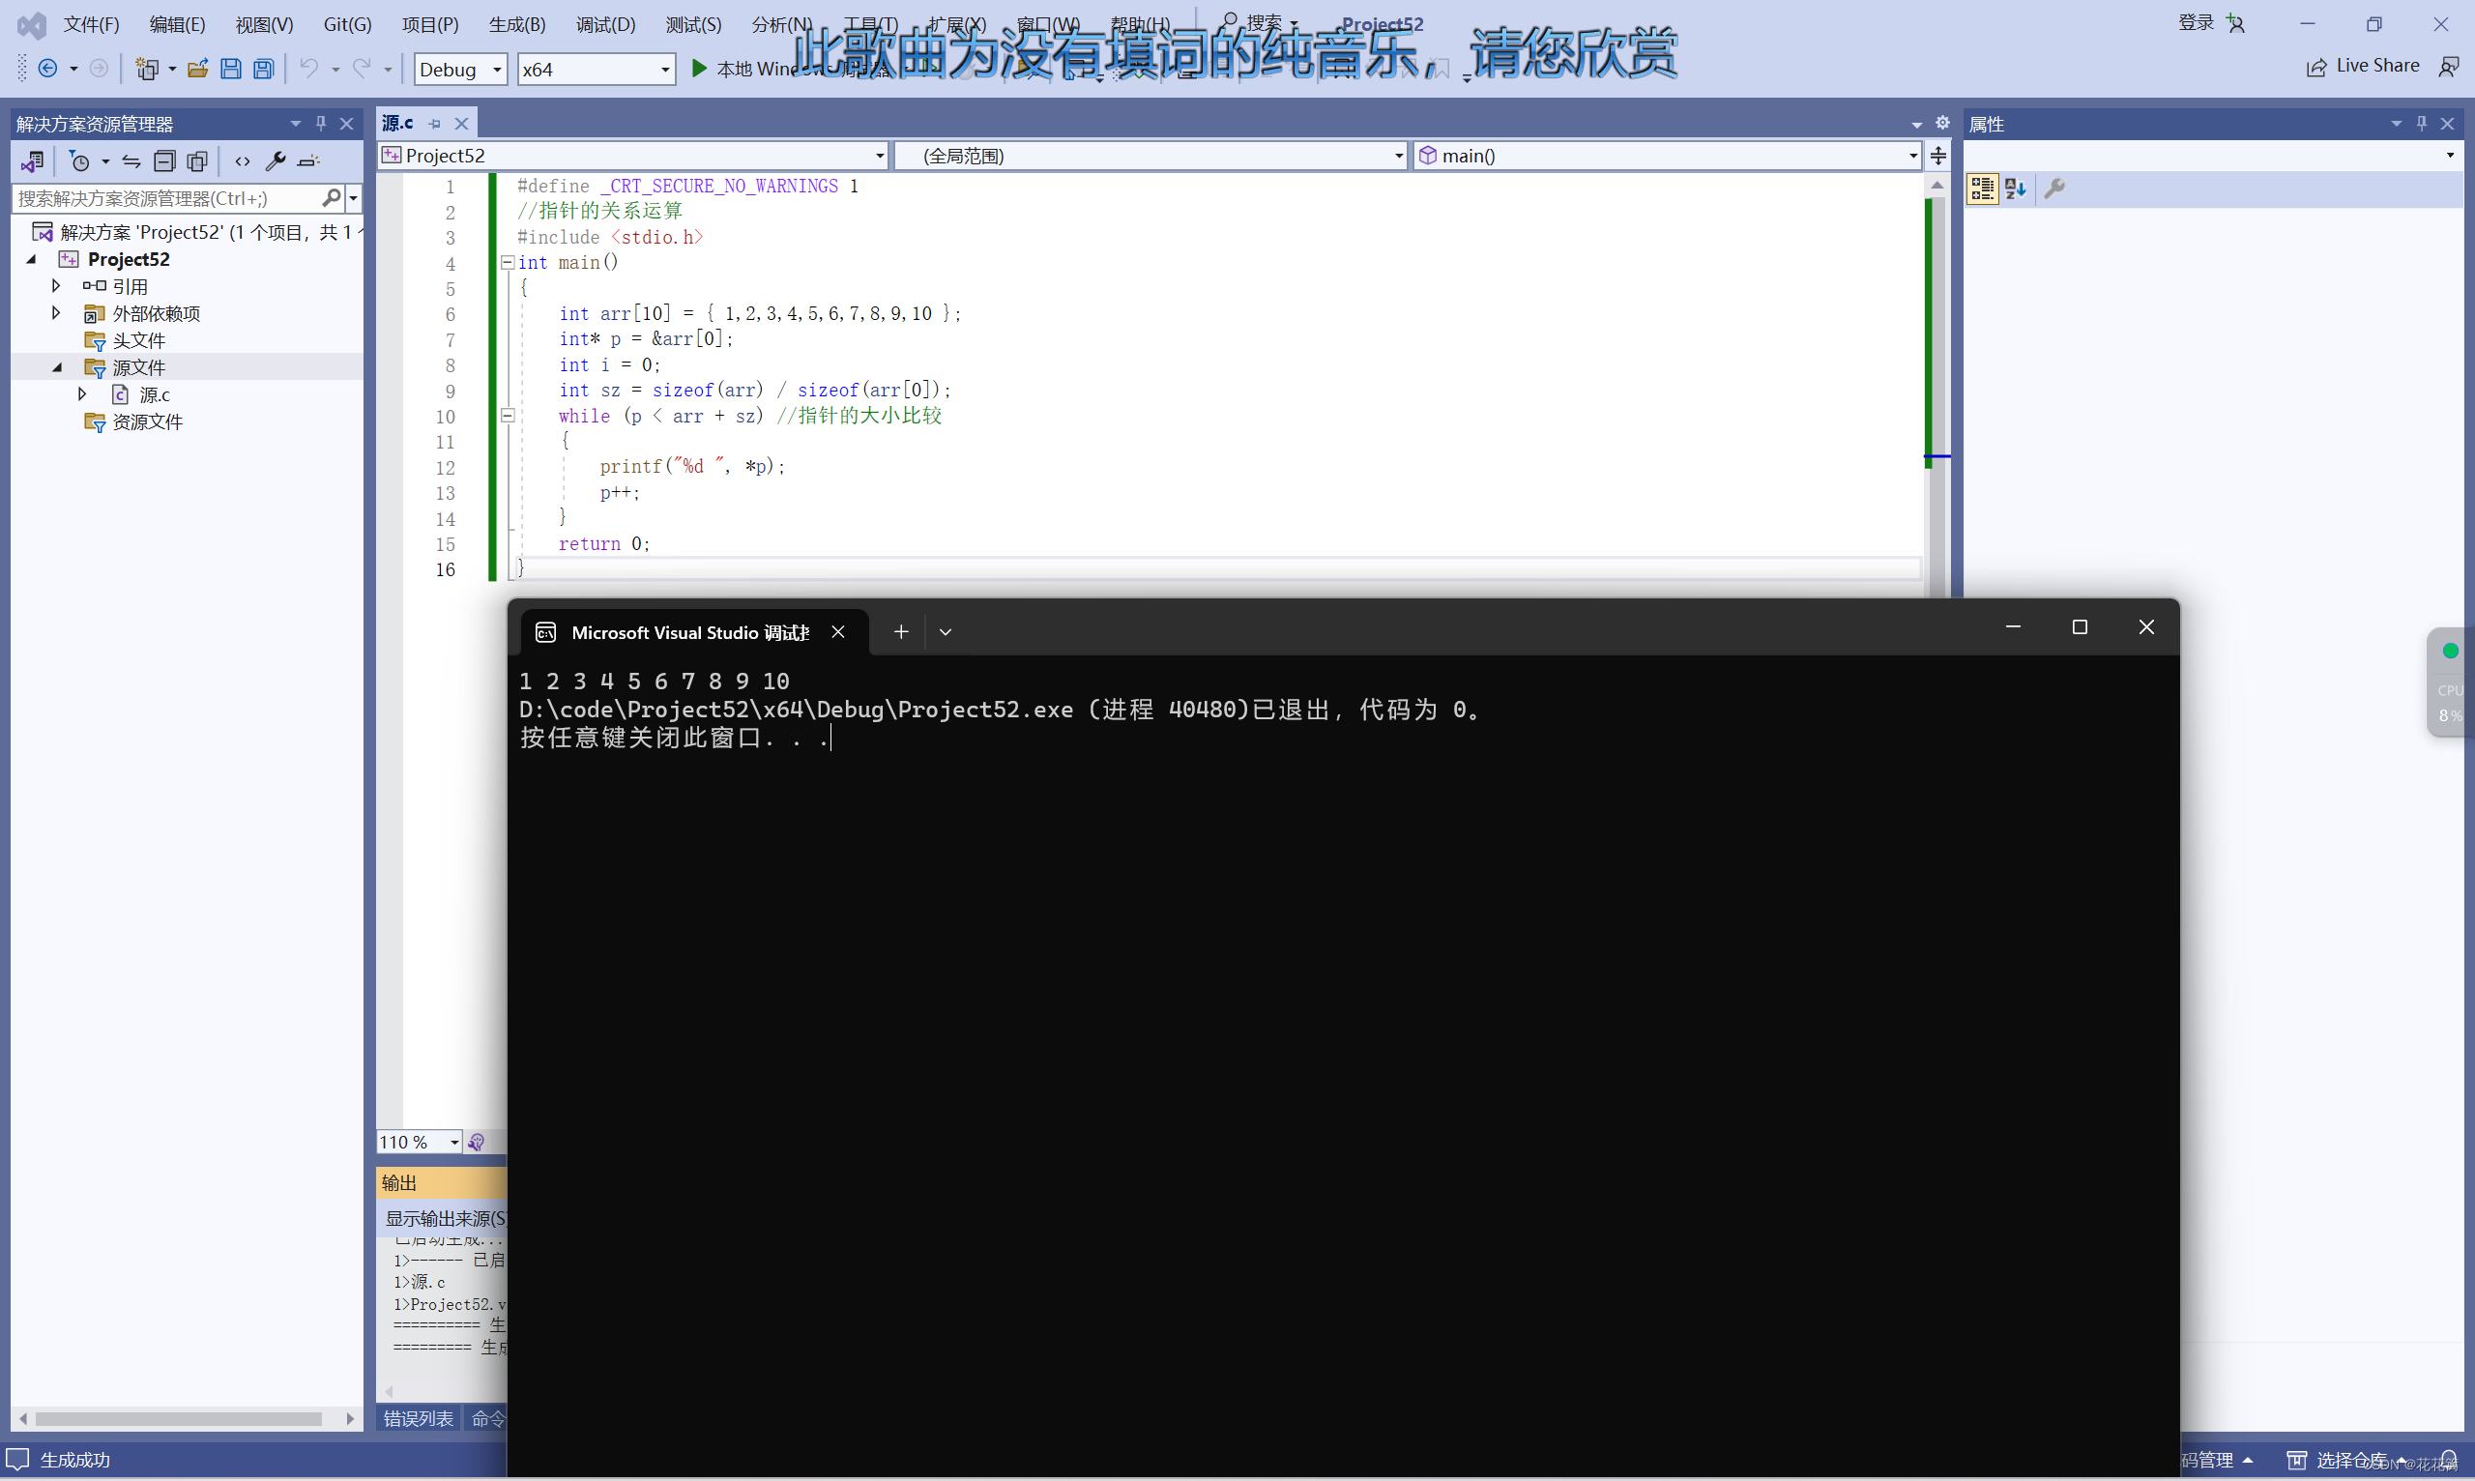
Task: Click the Save All toolbar icon
Action: point(264,69)
